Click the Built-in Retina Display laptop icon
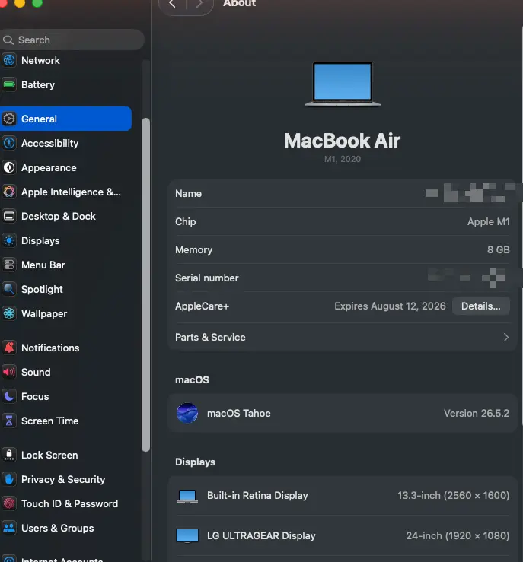 [x=187, y=496]
